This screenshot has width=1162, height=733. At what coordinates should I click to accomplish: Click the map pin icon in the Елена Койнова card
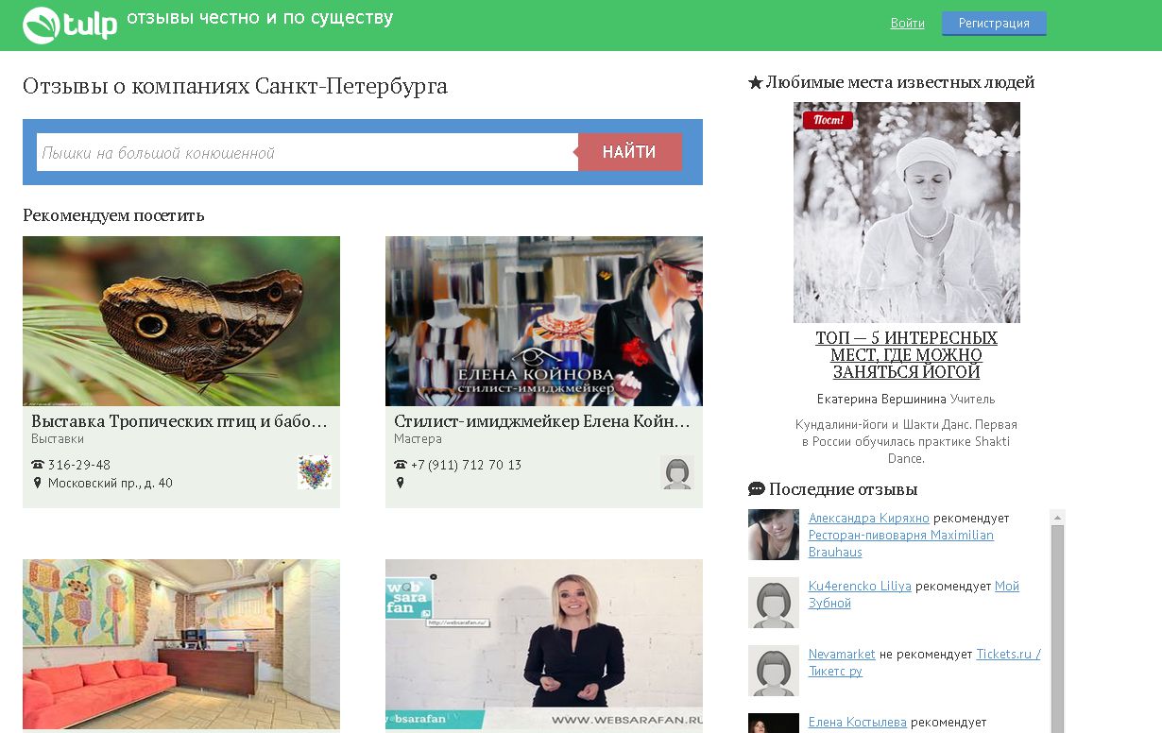pos(400,483)
